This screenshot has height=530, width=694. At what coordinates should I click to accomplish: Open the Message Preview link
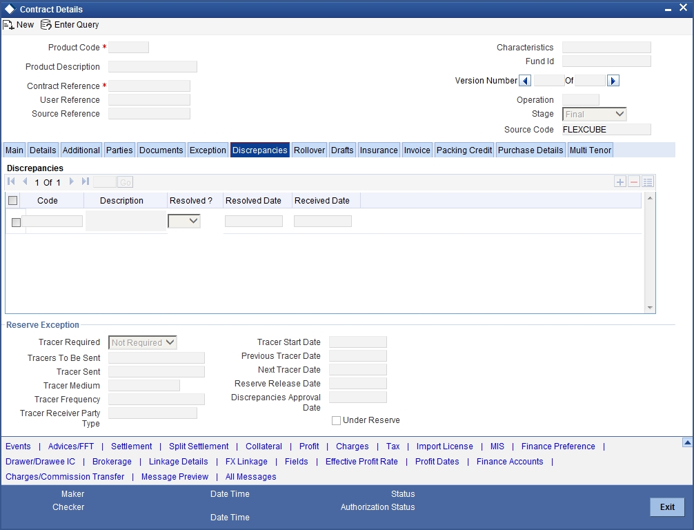[175, 476]
